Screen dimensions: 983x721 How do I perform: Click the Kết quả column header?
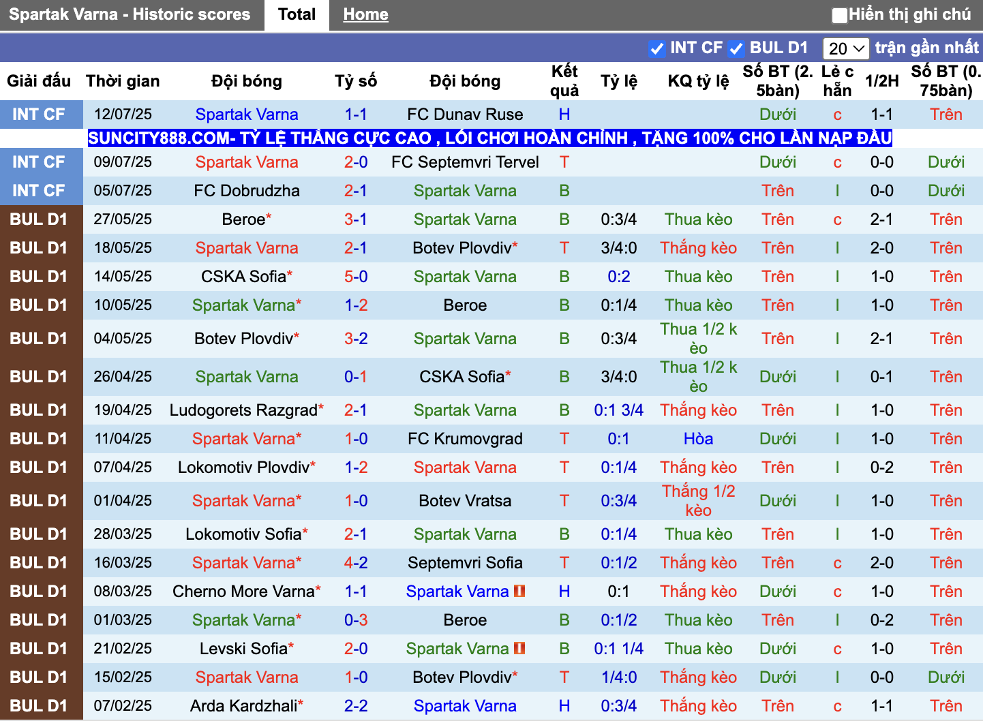564,81
